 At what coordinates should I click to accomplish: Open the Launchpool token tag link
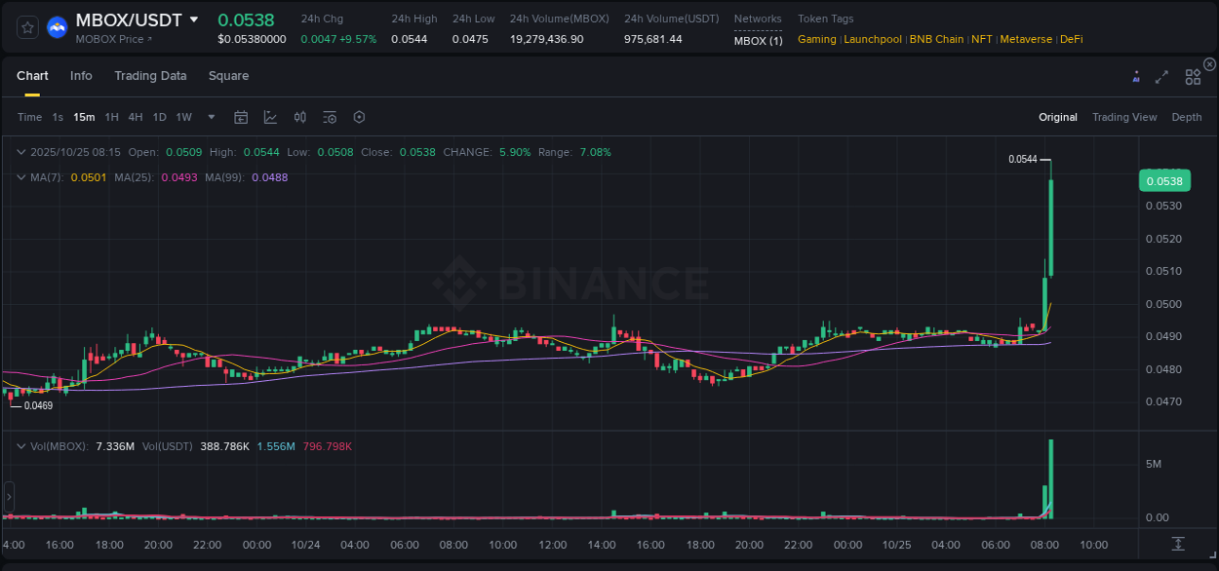(x=872, y=39)
